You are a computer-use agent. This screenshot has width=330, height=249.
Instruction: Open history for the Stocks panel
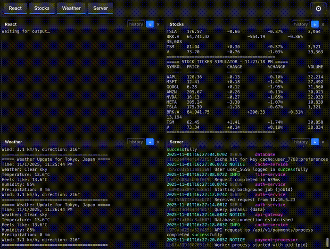[301, 24]
